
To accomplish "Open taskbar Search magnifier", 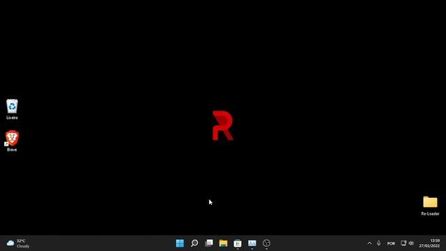I will (x=194, y=243).
